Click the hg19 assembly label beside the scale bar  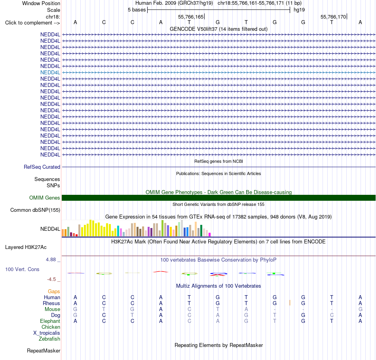[299, 10]
